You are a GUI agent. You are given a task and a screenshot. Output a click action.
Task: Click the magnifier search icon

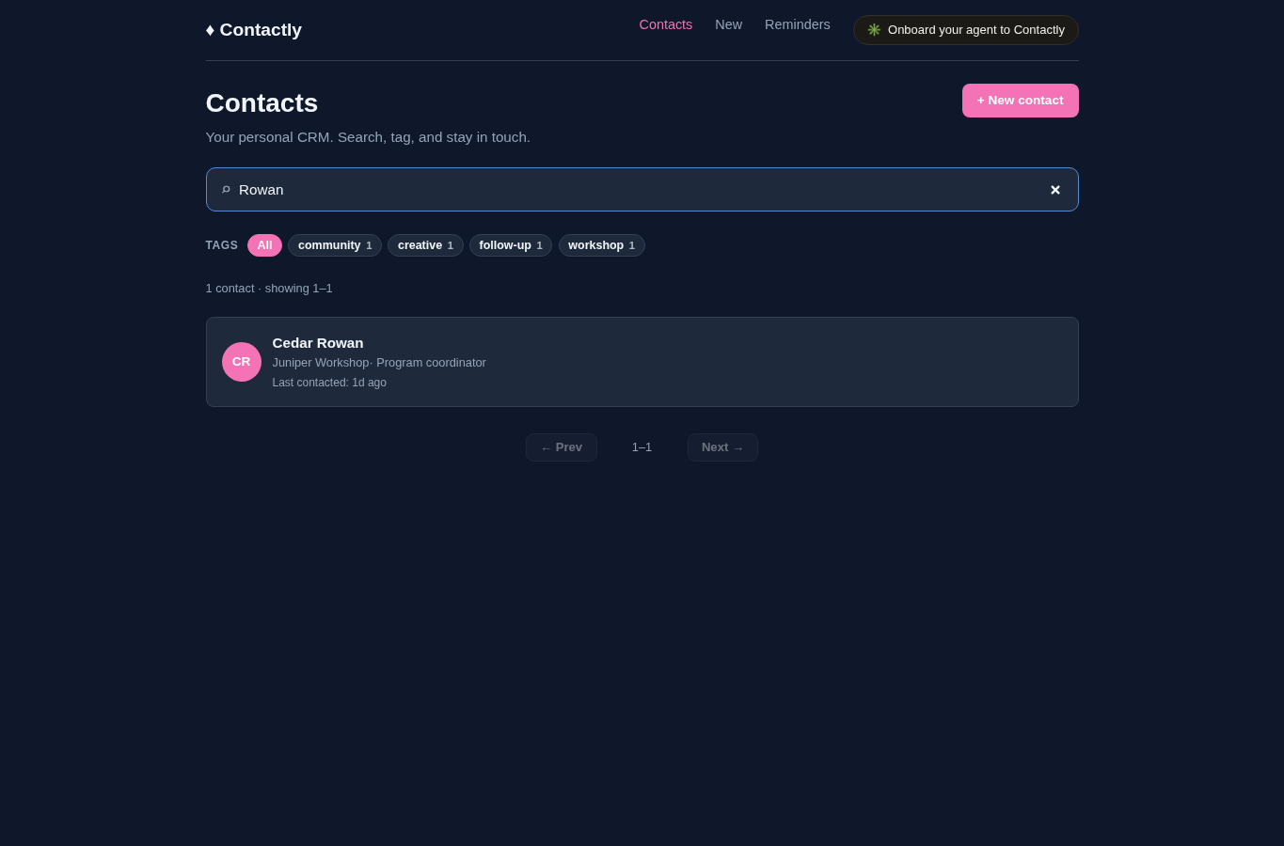226,190
